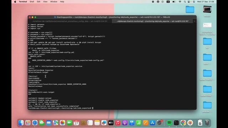Open Calendar icon showing 27
The image size is (228, 128).
[76, 123]
